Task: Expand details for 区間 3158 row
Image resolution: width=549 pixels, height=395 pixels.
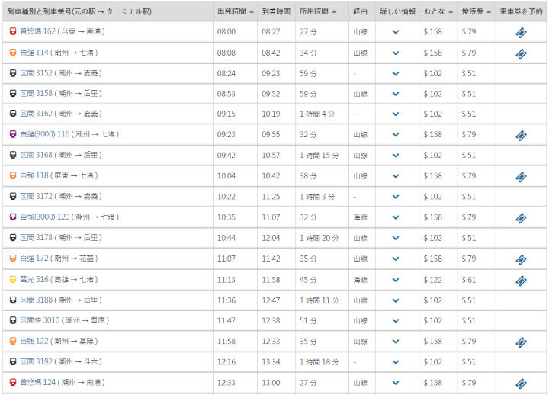Action: click(x=396, y=94)
